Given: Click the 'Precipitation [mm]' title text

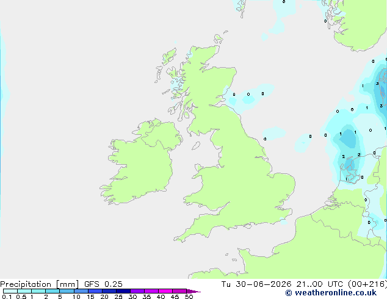Looking at the screenshot, I should coord(40,284).
